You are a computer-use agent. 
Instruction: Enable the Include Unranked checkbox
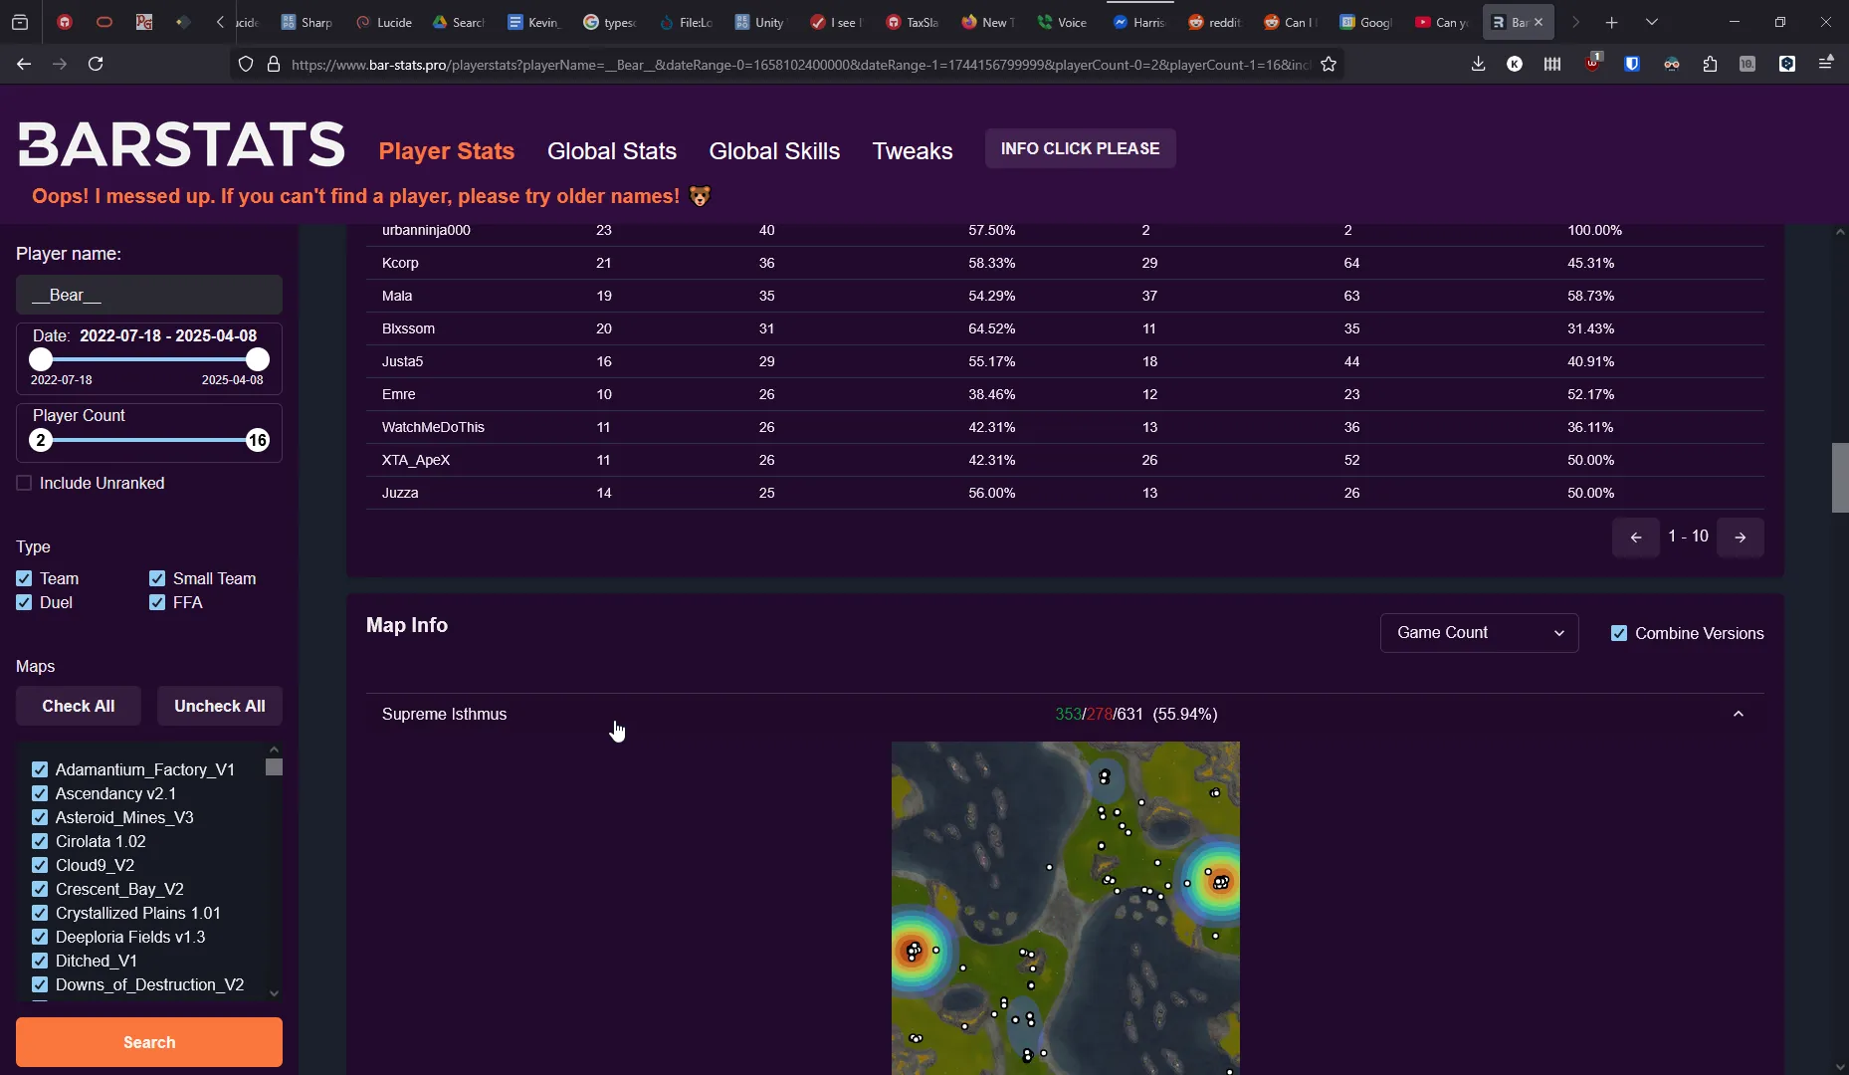25,483
